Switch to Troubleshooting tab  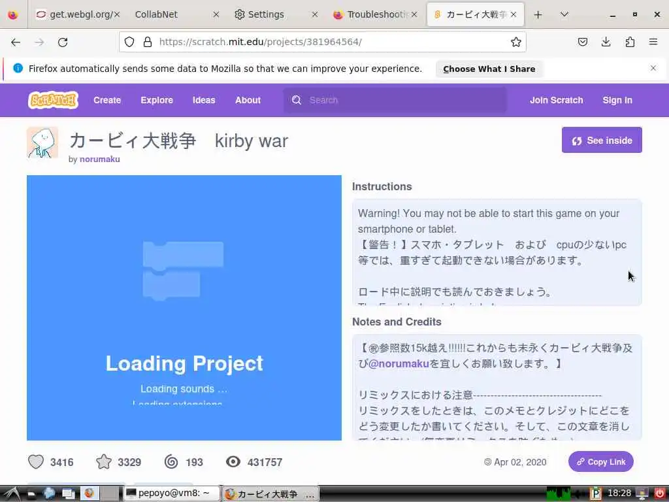point(377,14)
